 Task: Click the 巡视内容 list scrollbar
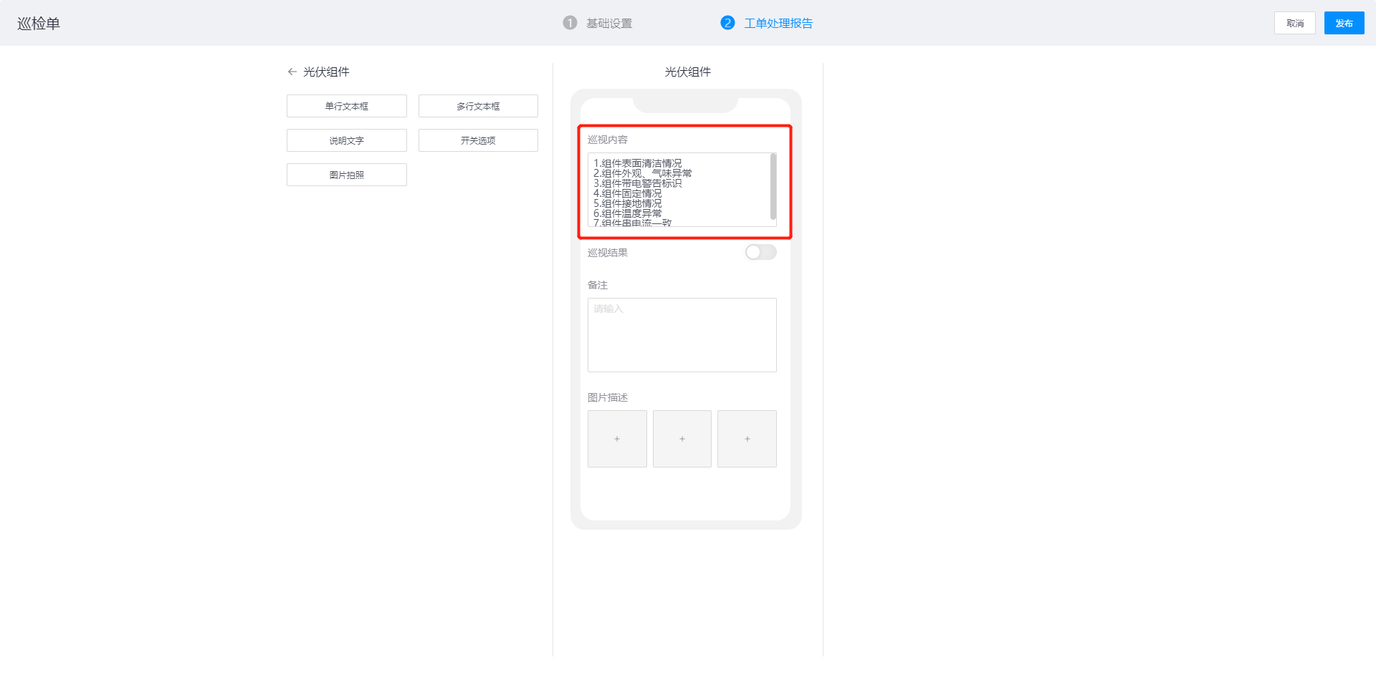[773, 186]
